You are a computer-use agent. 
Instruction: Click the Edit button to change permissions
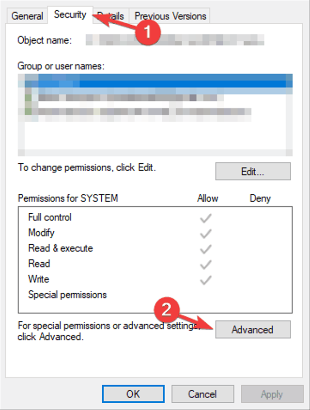252,172
